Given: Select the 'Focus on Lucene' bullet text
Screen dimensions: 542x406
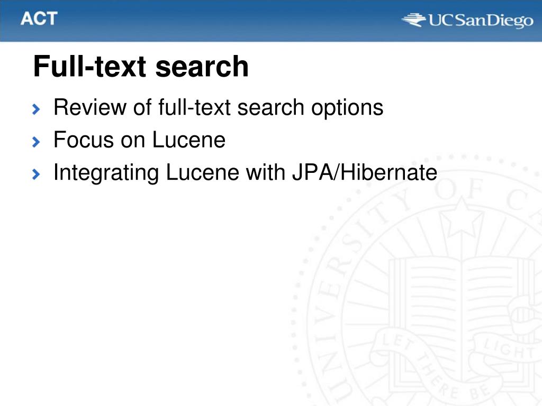Looking at the screenshot, I should point(139,140).
